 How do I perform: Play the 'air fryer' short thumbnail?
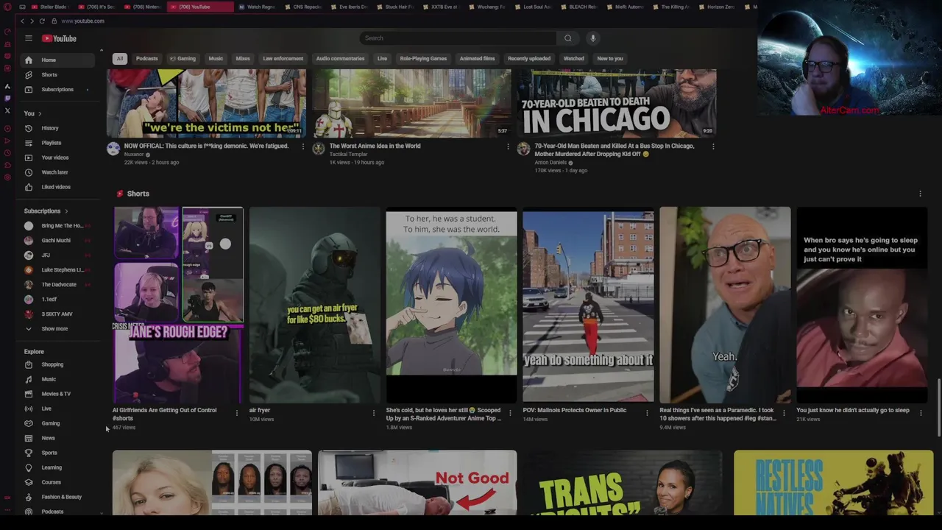point(315,305)
